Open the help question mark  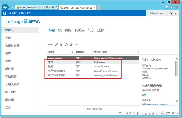click(171, 13)
